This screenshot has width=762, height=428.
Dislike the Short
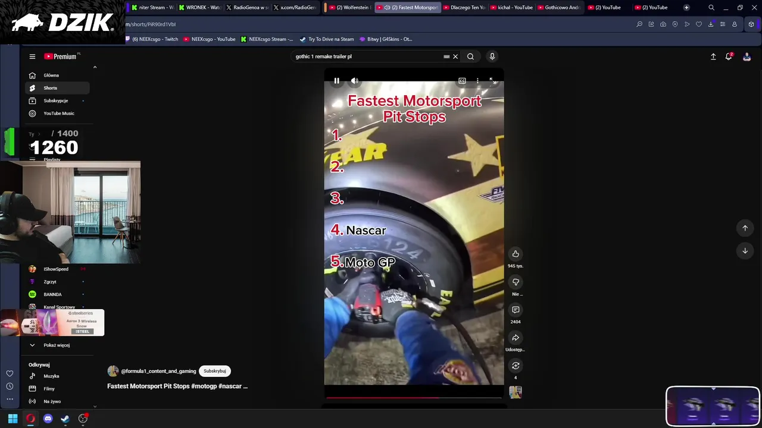tap(516, 282)
